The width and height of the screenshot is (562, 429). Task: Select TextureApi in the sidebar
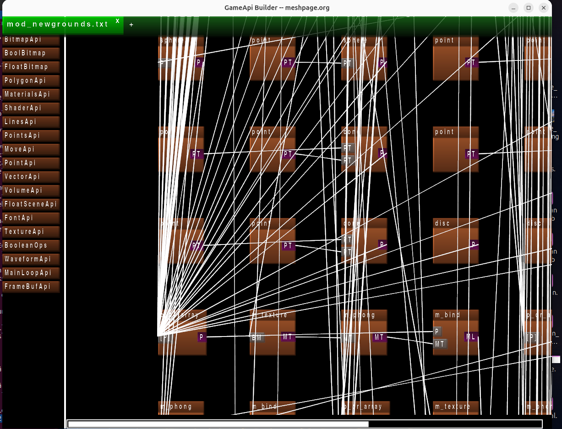(31, 232)
